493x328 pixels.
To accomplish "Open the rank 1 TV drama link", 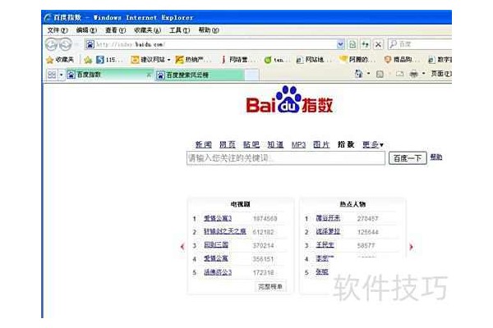I will [x=218, y=218].
